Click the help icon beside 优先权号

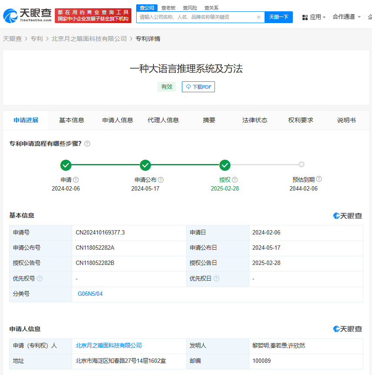(x=40, y=278)
